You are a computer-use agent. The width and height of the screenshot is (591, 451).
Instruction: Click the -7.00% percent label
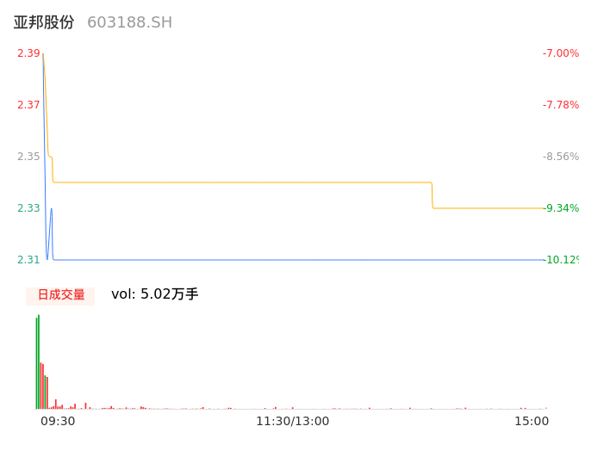point(560,53)
